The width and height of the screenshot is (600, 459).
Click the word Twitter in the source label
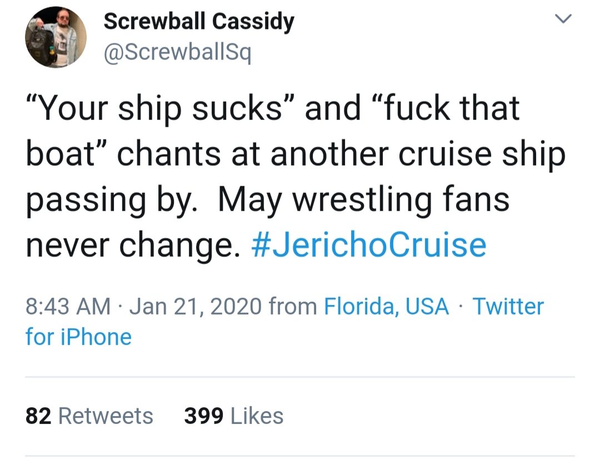click(x=508, y=306)
